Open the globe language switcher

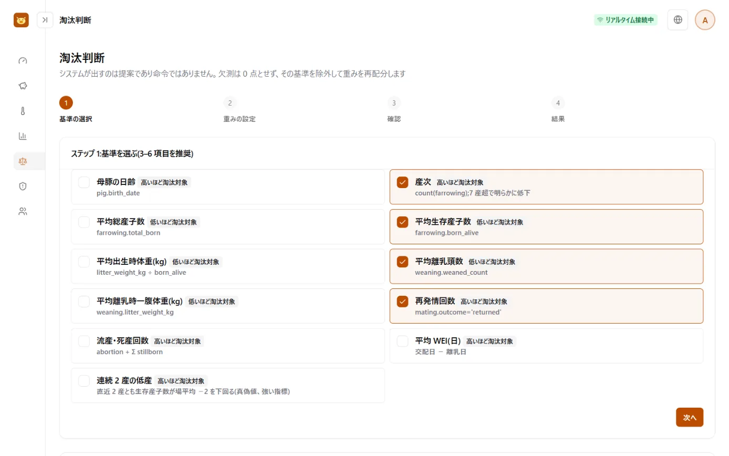(678, 20)
